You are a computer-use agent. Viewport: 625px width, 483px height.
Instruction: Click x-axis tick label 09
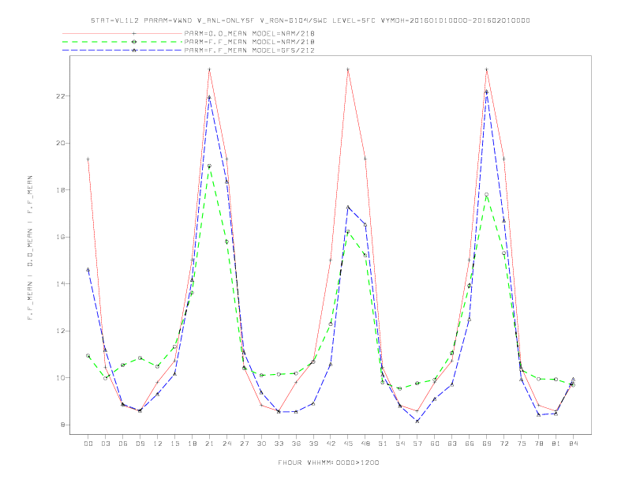pos(140,444)
